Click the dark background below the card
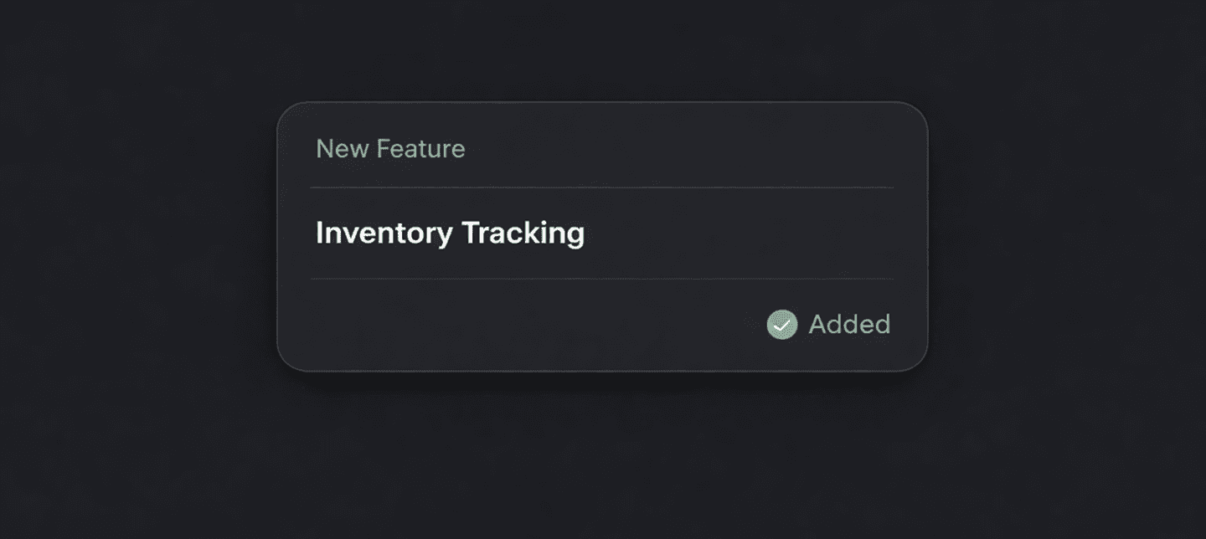The height and width of the screenshot is (539, 1206). 601,460
